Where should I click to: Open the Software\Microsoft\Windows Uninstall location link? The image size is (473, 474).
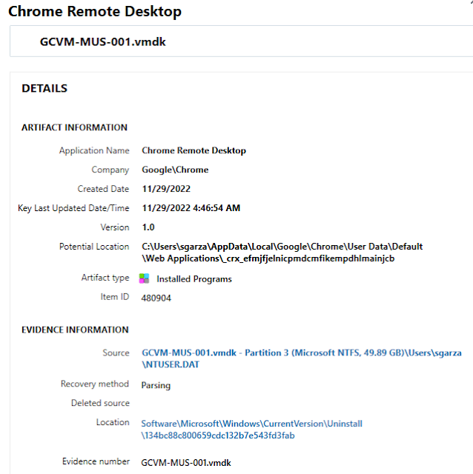click(x=251, y=430)
